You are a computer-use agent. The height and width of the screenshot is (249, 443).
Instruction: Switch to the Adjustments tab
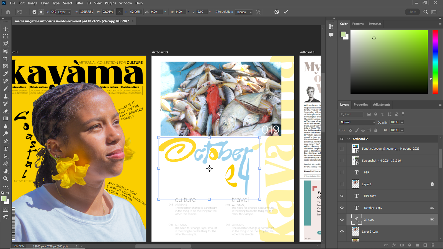pyautogui.click(x=382, y=105)
